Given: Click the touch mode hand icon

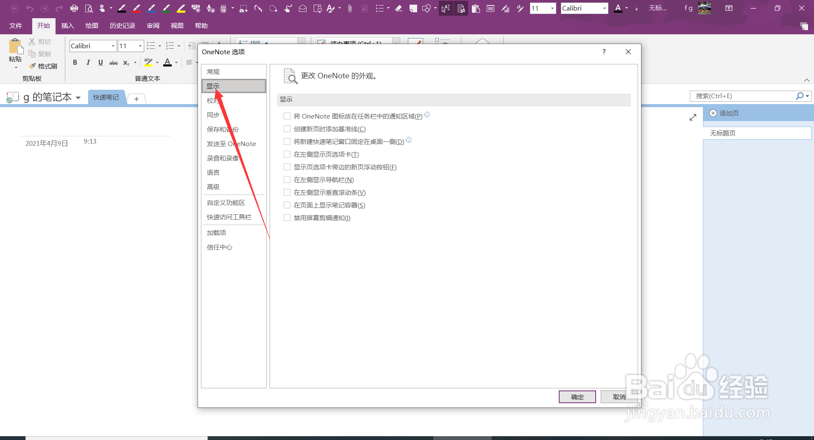Looking at the screenshot, I should coord(102,8).
